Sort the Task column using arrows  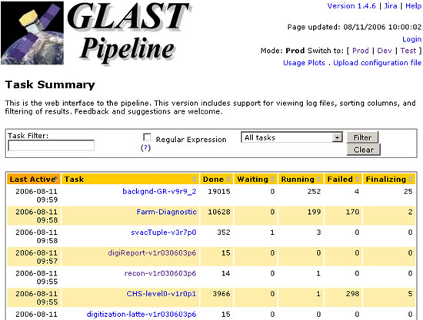(194, 180)
